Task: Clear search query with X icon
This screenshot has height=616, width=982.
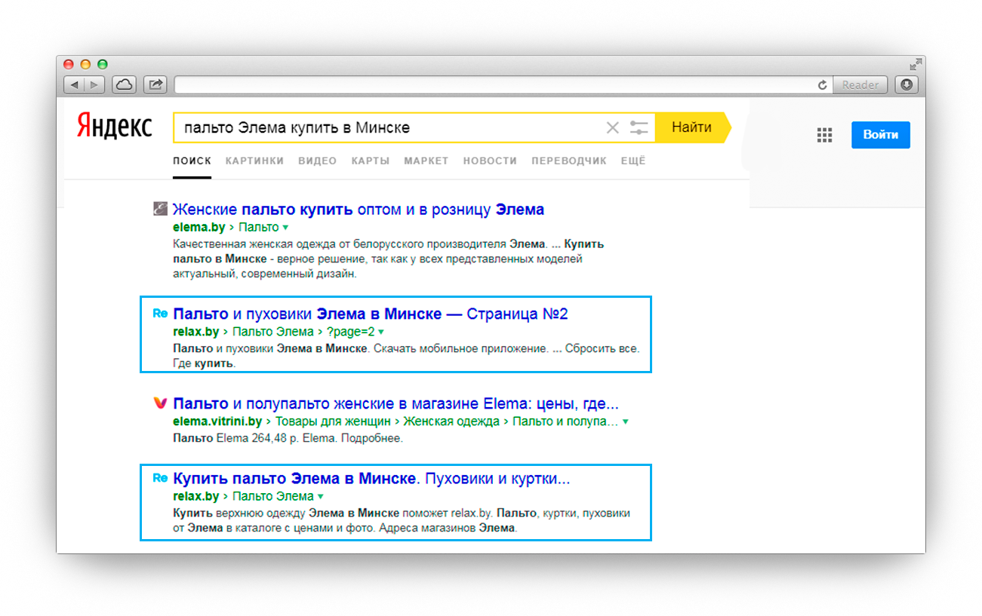Action: pos(613,127)
